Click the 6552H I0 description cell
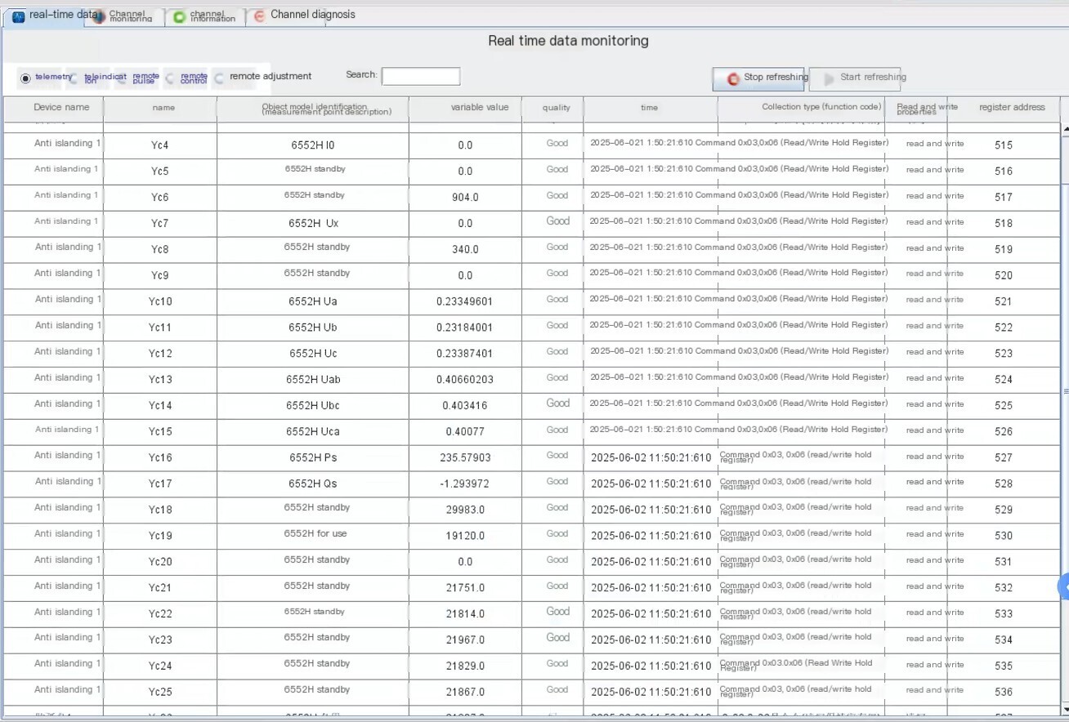Image resolution: width=1069 pixels, height=722 pixels. click(313, 145)
